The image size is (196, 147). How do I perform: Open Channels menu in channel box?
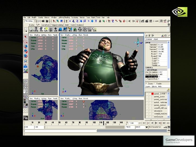click(x=149, y=39)
